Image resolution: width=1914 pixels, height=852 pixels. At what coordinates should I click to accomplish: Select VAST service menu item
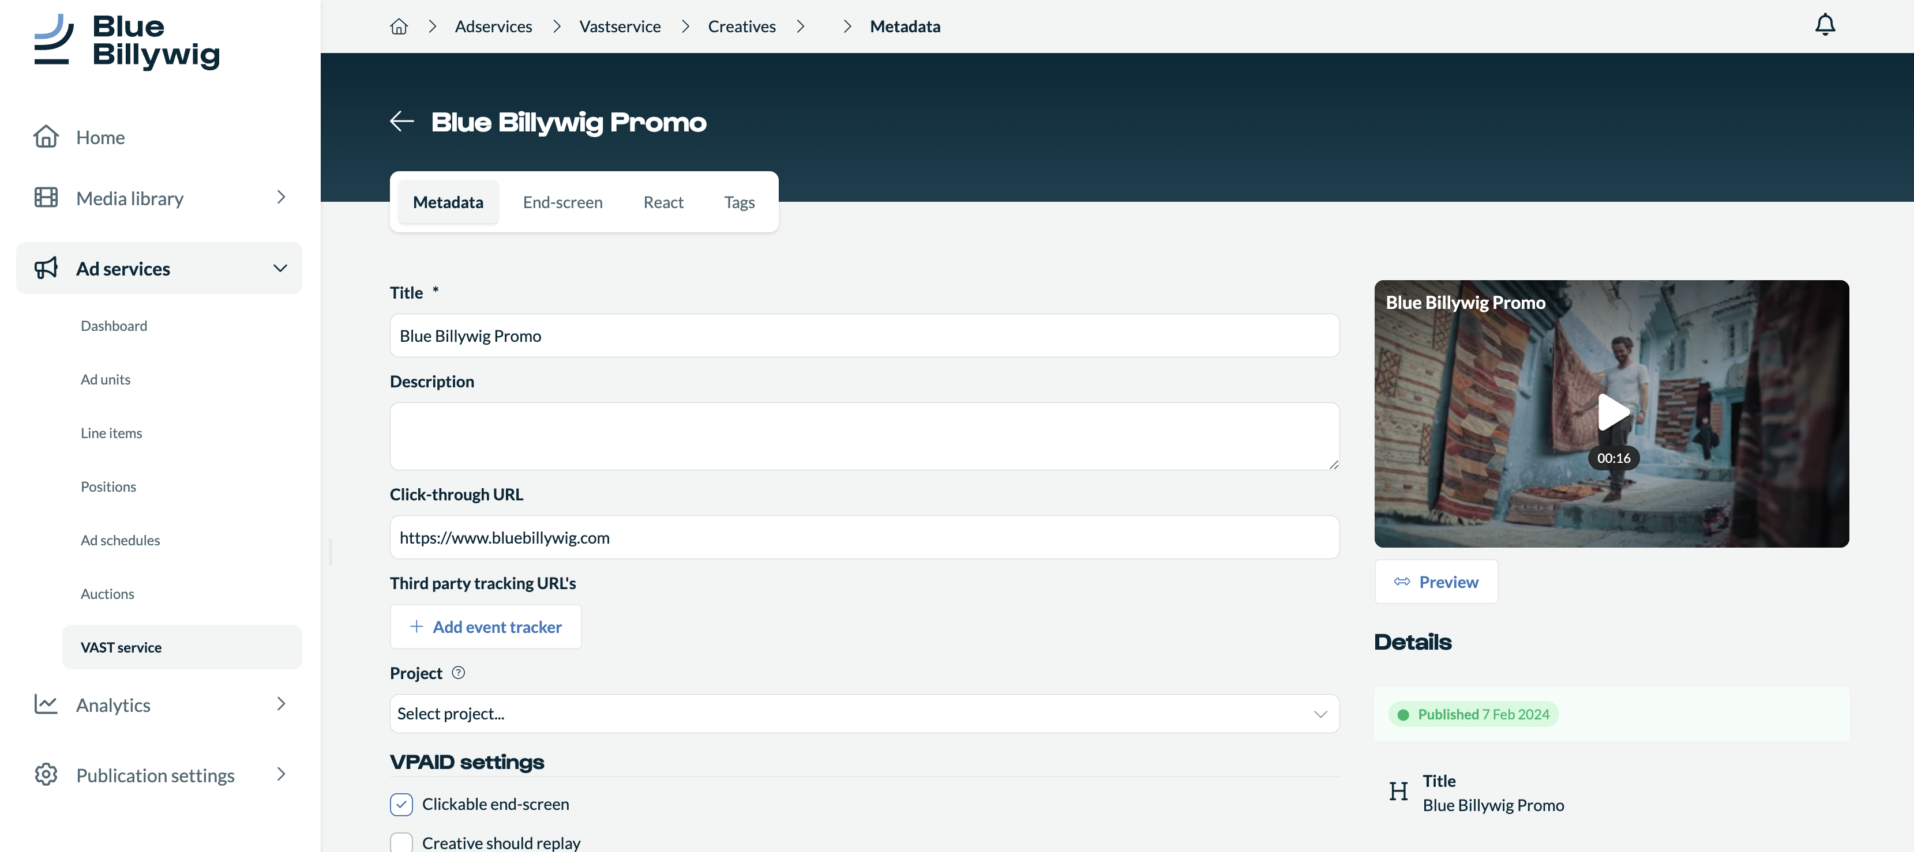point(182,647)
